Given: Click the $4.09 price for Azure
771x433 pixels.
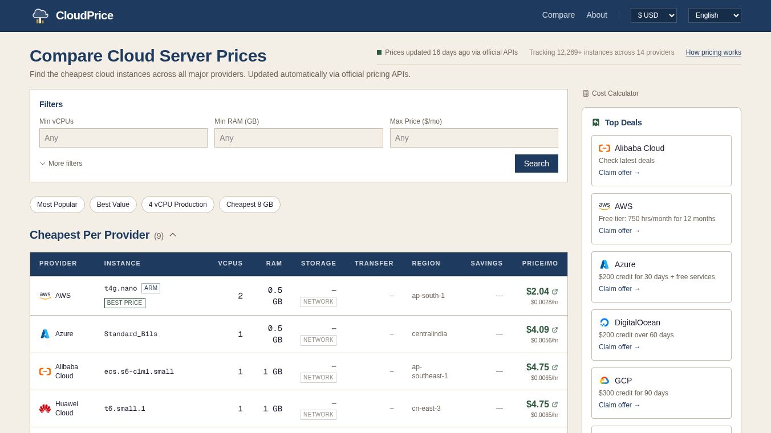Looking at the screenshot, I should [x=537, y=329].
